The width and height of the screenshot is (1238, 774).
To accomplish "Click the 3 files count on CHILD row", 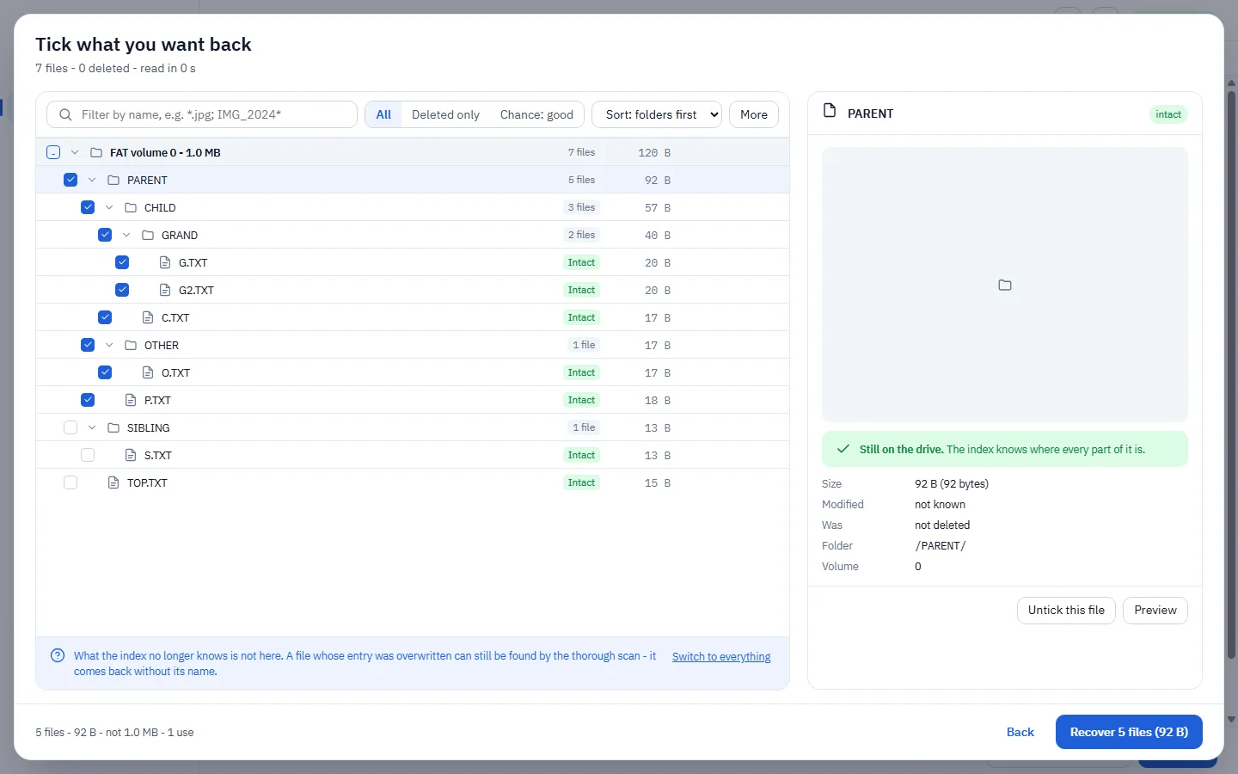I will [x=581, y=207].
